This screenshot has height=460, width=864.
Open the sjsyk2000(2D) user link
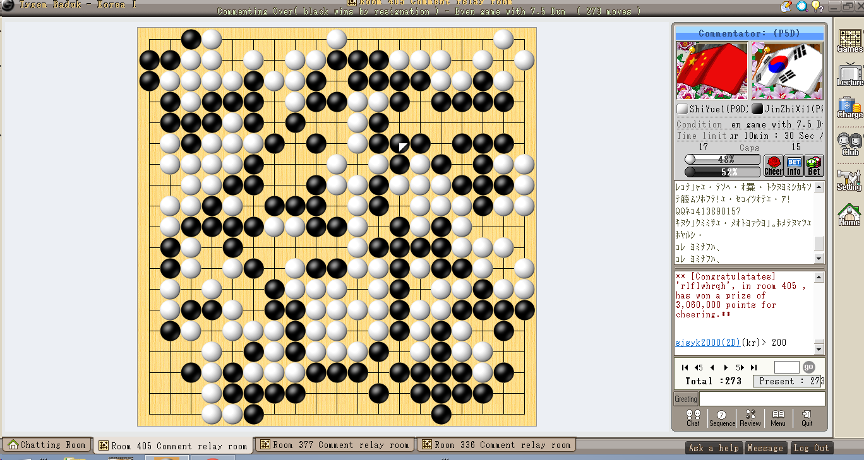[708, 343]
